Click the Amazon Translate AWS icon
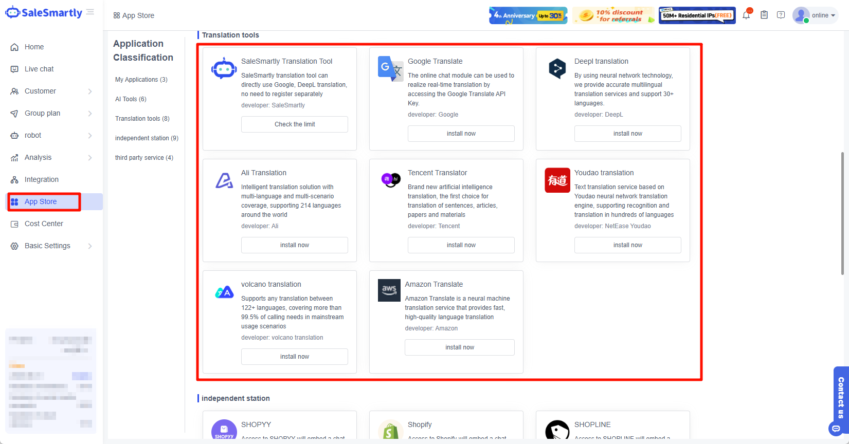 coord(389,290)
